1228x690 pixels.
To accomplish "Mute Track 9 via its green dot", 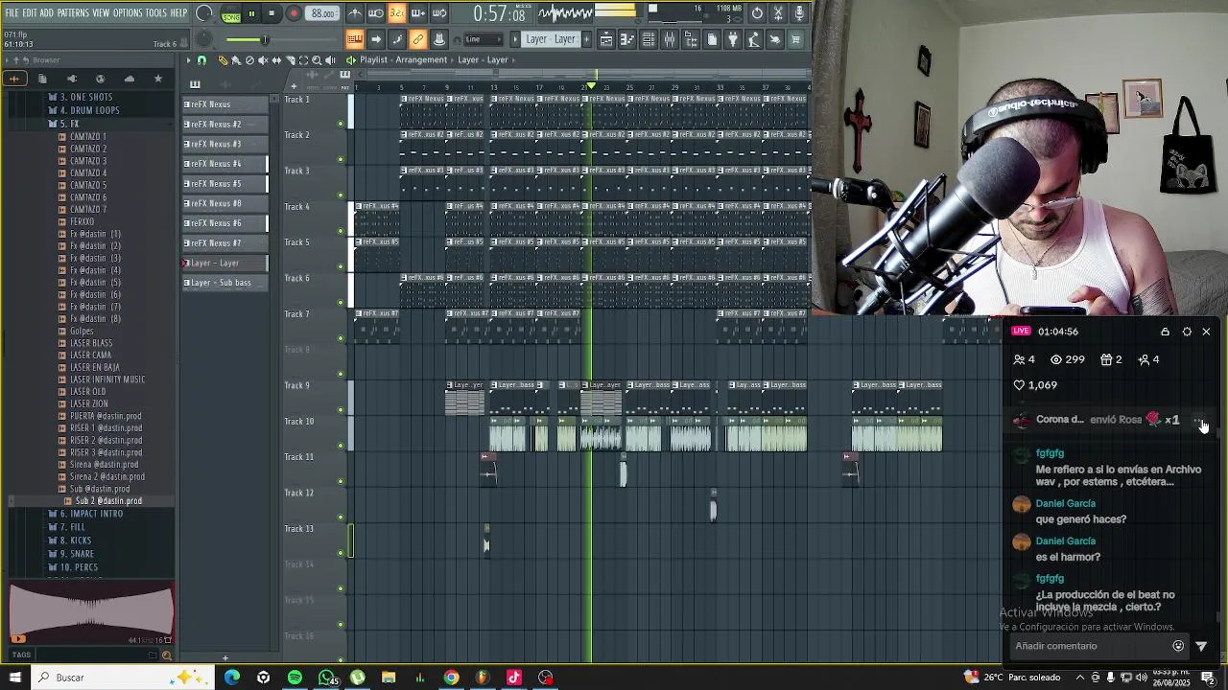I will (x=341, y=410).
